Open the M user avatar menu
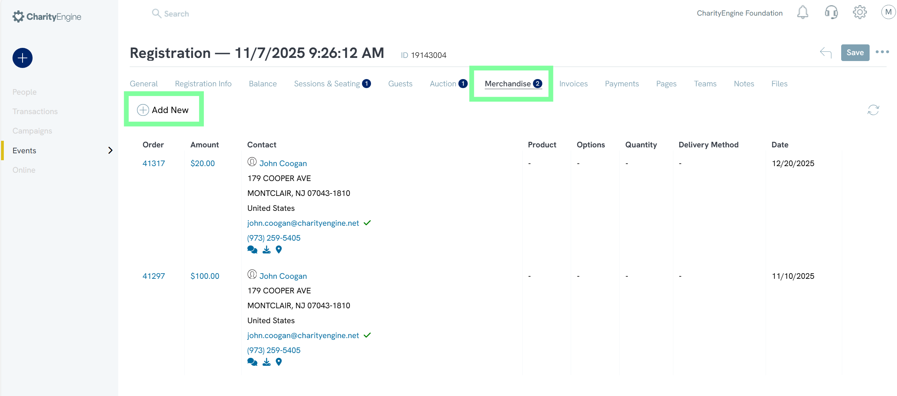 (x=888, y=12)
